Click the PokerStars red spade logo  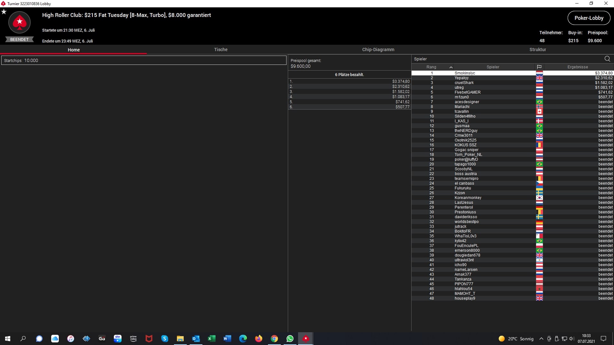pos(20,22)
